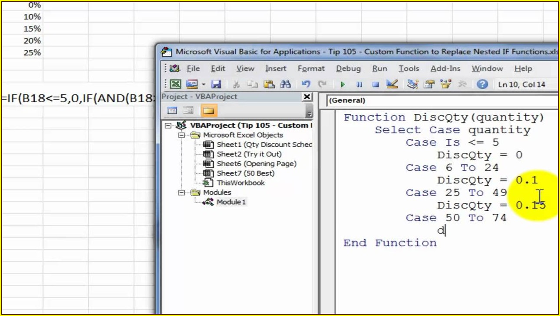Open the Window menu

(x=487, y=68)
